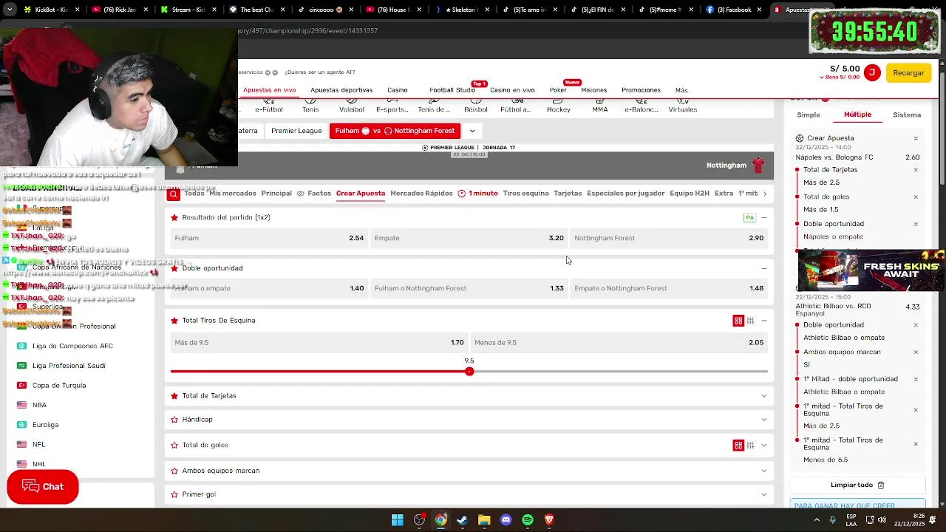
Task: Open Discord from the taskbar
Action: (506, 519)
